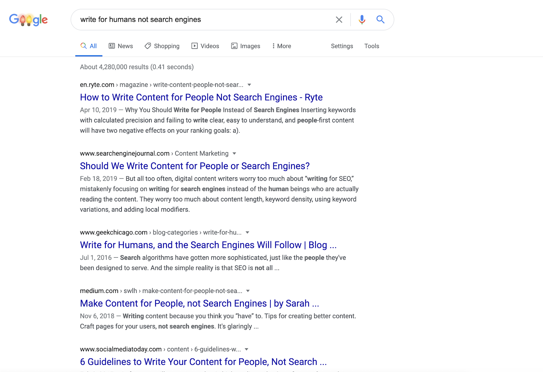Expand the searchenginejournal.com result options arrow
The image size is (543, 372).
(234, 154)
